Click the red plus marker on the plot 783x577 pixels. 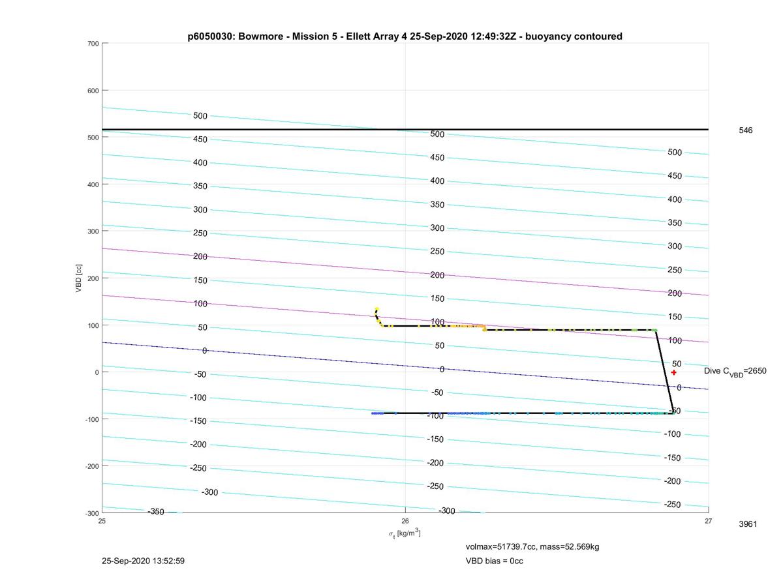[674, 372]
